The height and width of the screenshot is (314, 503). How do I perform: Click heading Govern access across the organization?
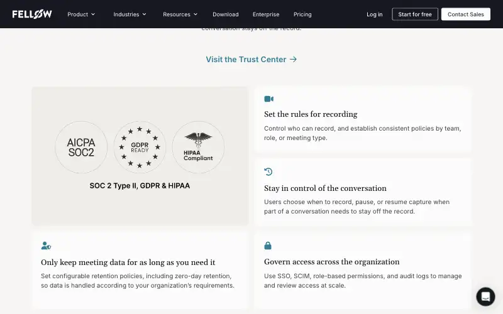(x=332, y=261)
